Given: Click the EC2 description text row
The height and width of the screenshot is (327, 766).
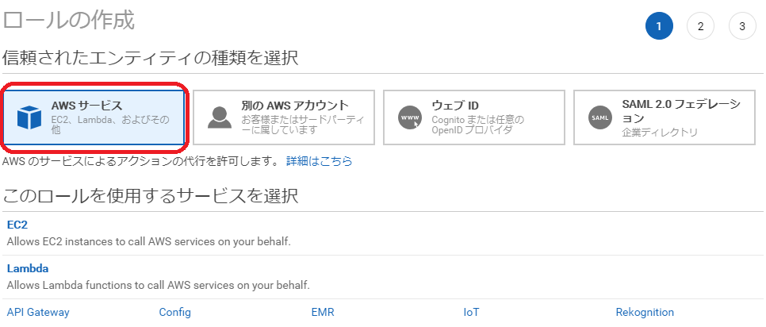Looking at the screenshot, I should pyautogui.click(x=148, y=241).
